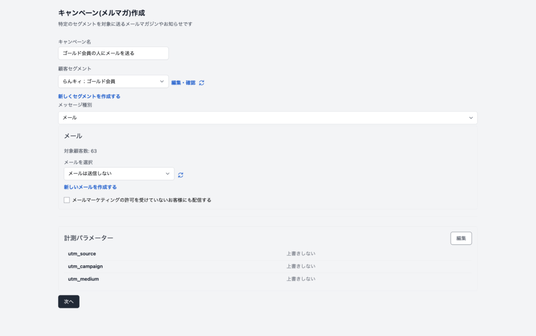Click the 対象顧客数: 63 text
Viewport: 536px width, 336px height.
tap(80, 151)
